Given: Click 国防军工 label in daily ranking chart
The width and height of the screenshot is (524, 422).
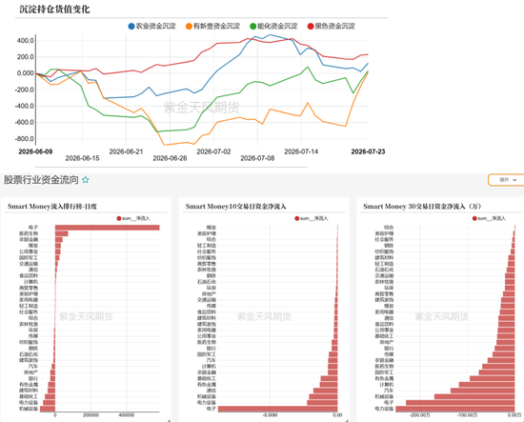Looking at the screenshot, I should tap(29, 257).
